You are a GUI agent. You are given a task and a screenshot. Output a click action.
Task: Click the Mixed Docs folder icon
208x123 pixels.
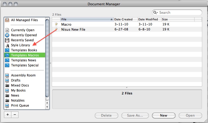click(7, 85)
